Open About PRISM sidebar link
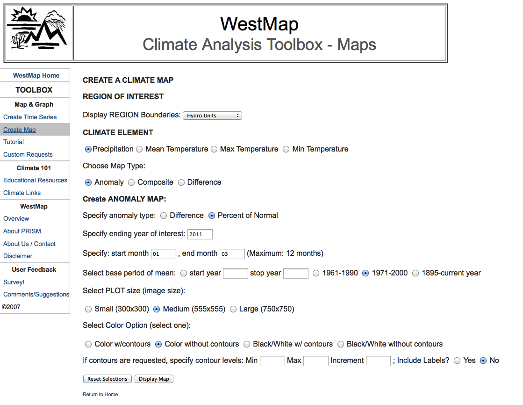Image resolution: width=523 pixels, height=405 pixels. [22, 231]
